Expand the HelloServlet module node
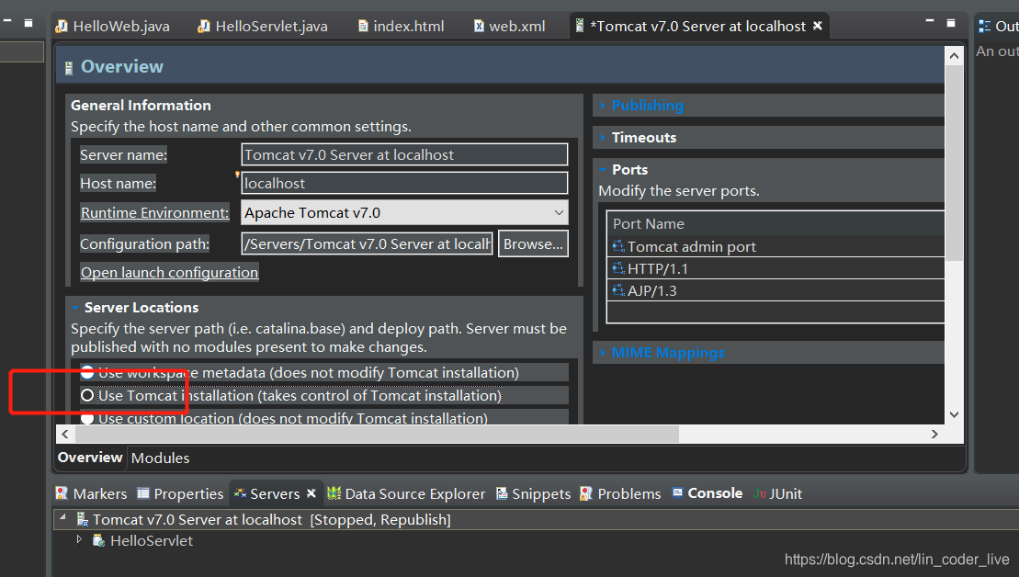The image size is (1019, 577). tap(79, 539)
